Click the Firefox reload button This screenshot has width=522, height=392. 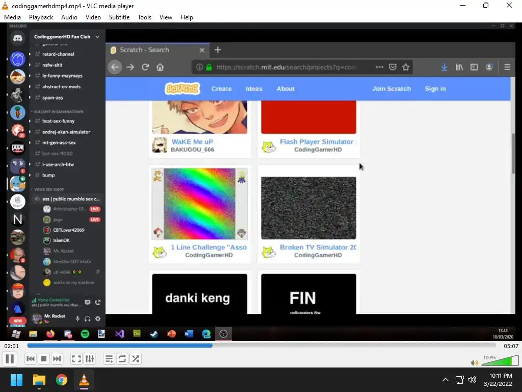[x=145, y=67]
